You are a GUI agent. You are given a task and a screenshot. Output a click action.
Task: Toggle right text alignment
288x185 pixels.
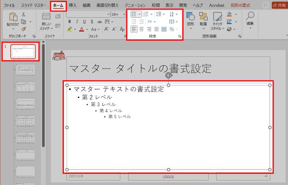point(149,29)
